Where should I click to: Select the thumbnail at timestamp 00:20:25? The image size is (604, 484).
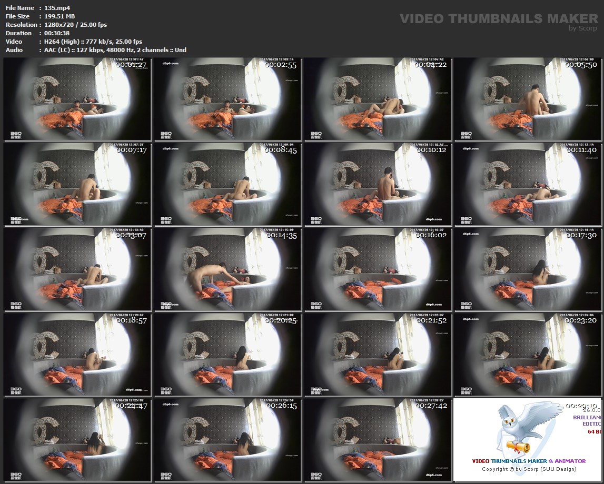[x=227, y=355]
